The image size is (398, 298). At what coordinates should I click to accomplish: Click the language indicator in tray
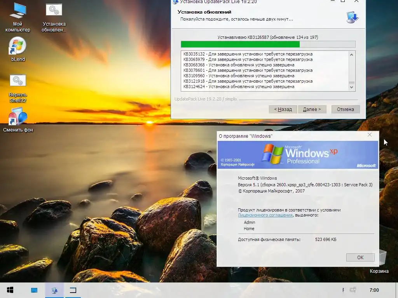click(x=344, y=290)
